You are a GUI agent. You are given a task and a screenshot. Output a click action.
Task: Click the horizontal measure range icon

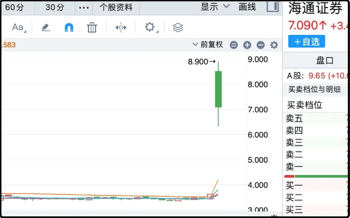pos(121,28)
